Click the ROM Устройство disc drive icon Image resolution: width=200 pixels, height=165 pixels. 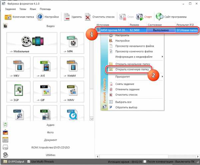point(5,147)
